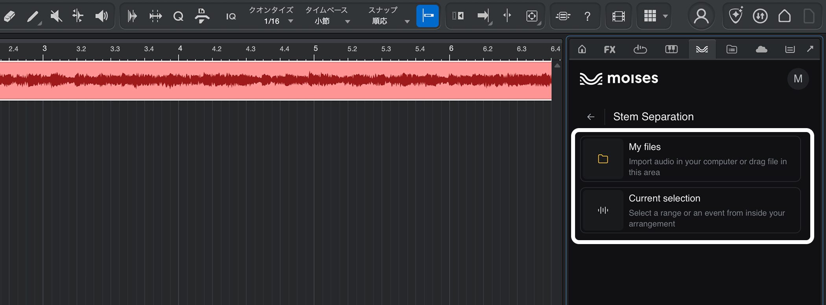Open the user account icon
Image resolution: width=826 pixels, height=305 pixels.
[x=701, y=16]
